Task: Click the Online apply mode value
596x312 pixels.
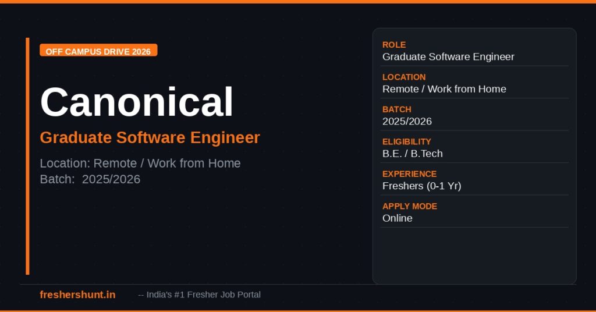Action: [x=398, y=218]
